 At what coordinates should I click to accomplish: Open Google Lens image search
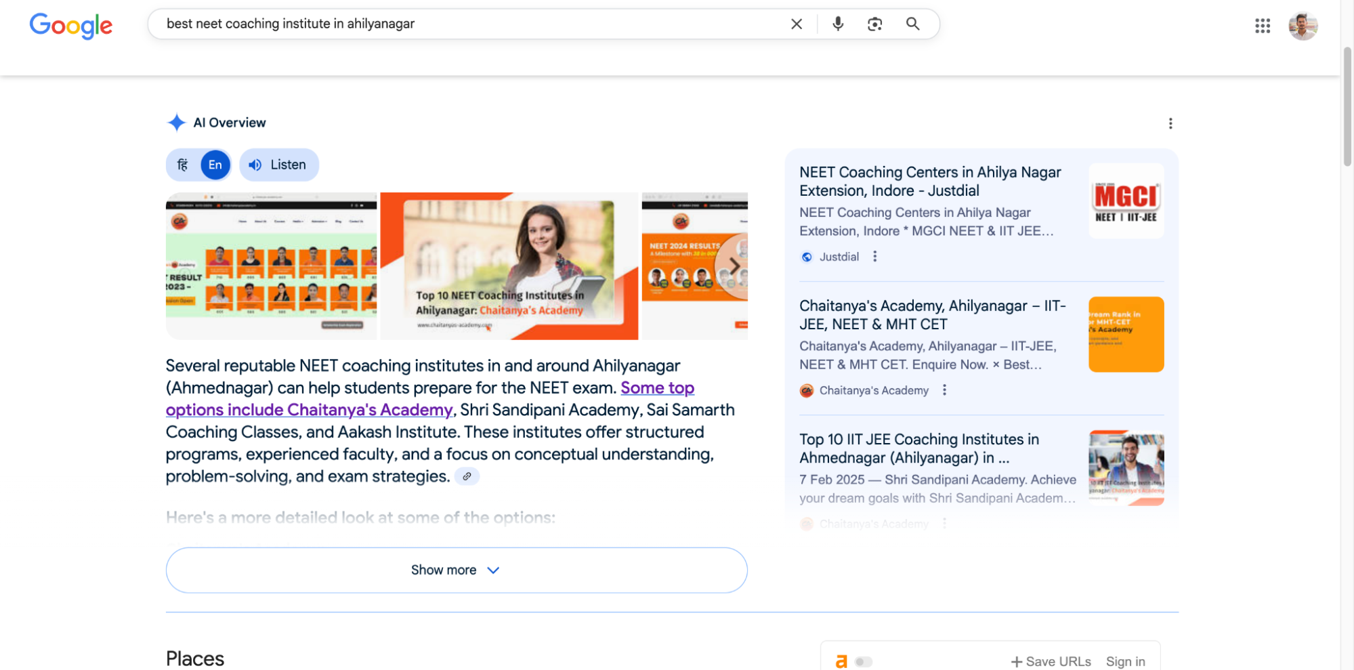[874, 24]
